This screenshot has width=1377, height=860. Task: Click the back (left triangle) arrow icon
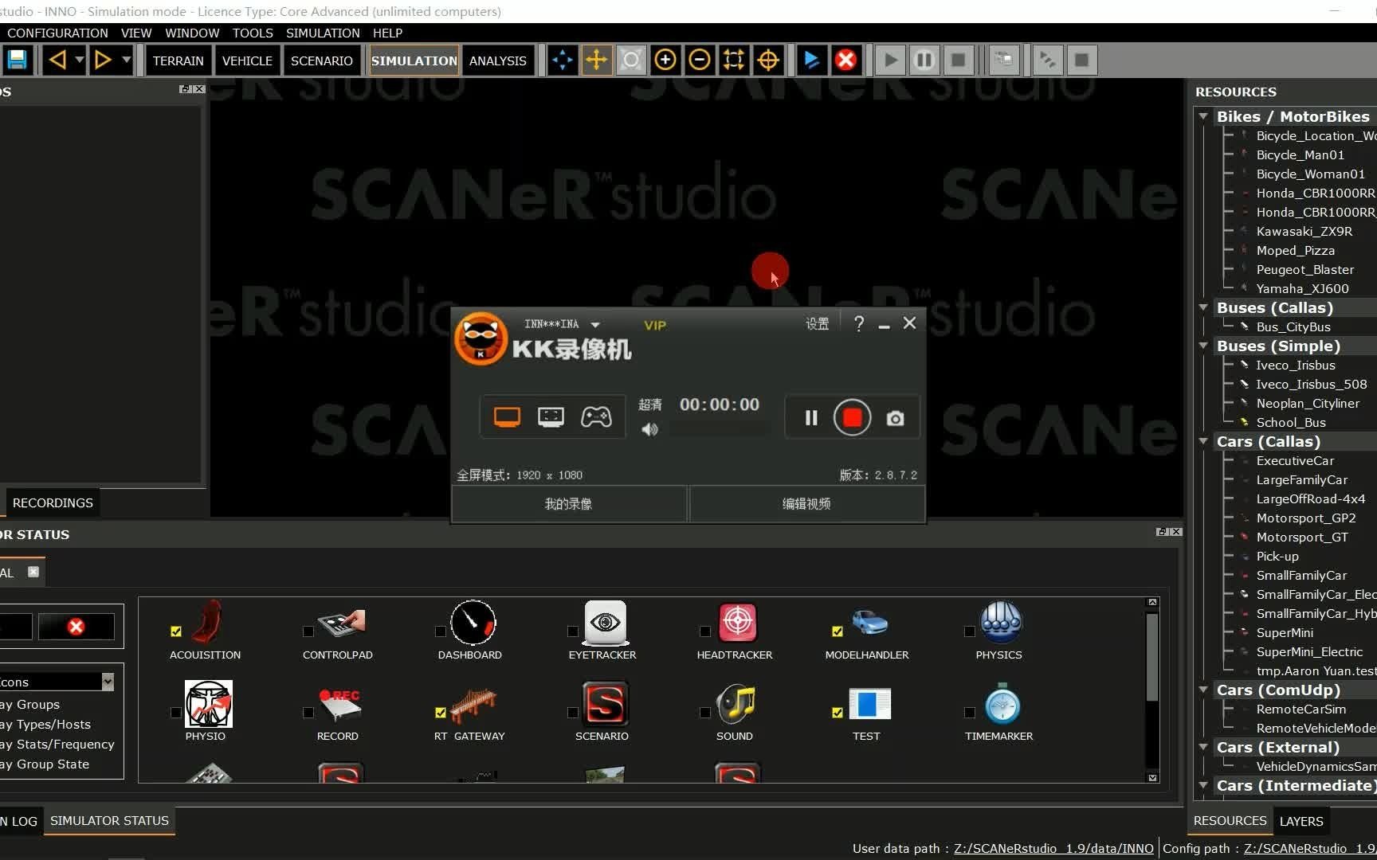coord(57,60)
